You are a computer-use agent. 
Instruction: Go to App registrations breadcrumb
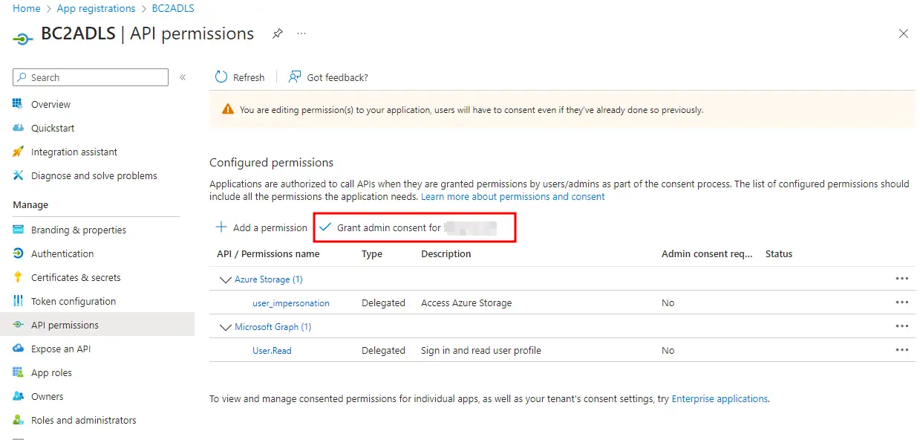97,8
